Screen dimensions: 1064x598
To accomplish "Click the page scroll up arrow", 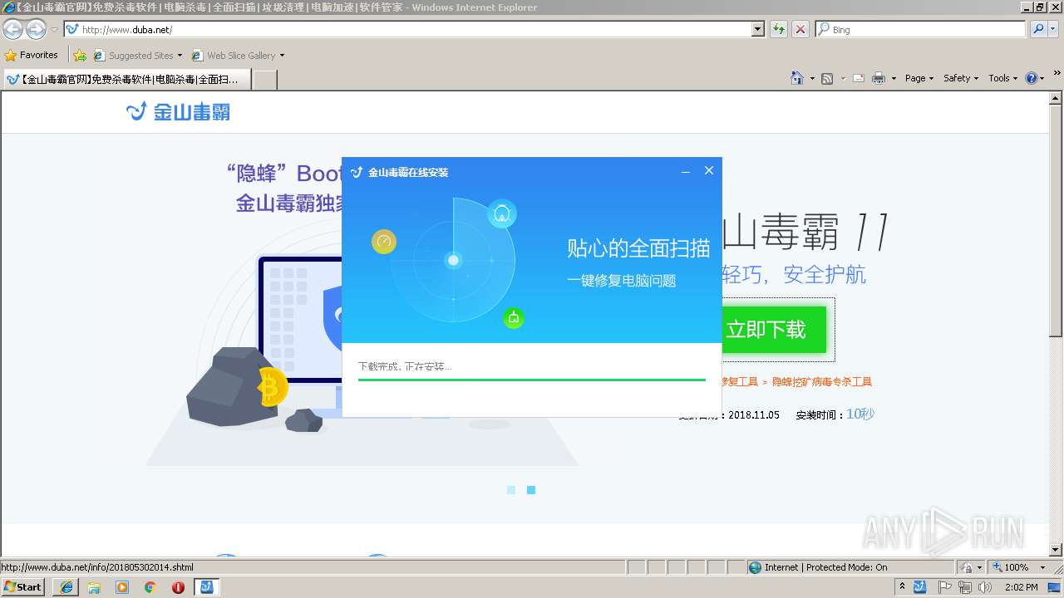I will click(x=1057, y=97).
